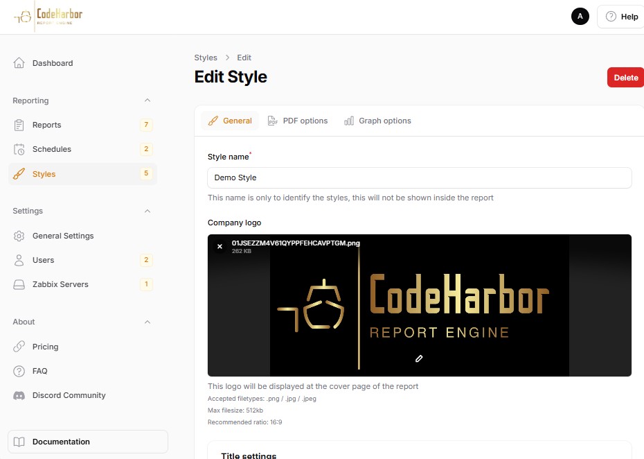Click the Styles count badge 5
This screenshot has height=459, width=644.
(x=146, y=173)
